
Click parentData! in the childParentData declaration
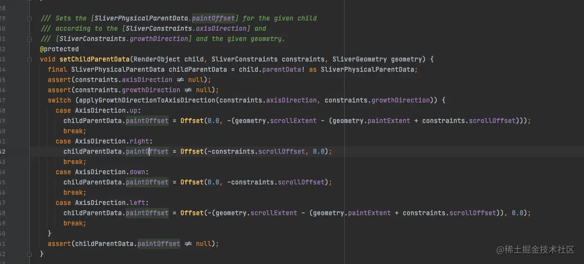click(284, 69)
